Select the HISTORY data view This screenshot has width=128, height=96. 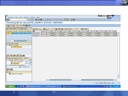point(16,63)
